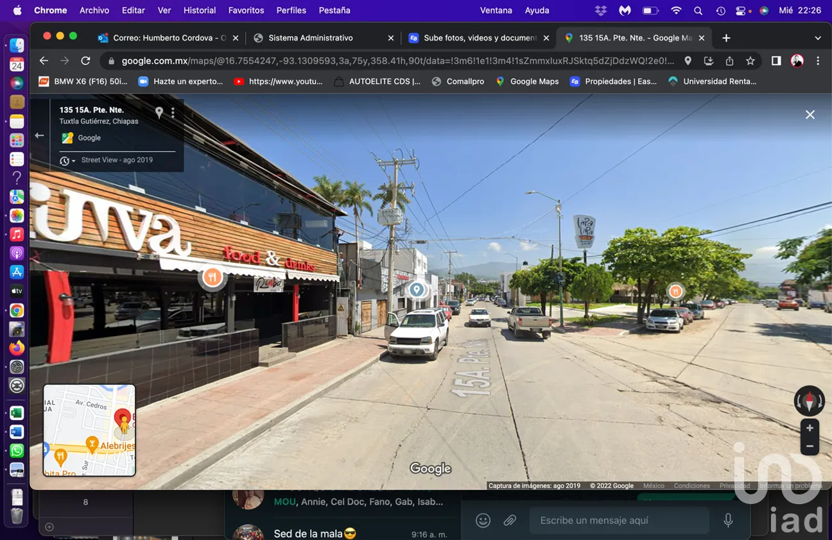The image size is (832, 540).
Task: Click the back arrow to exit Street View
Action: click(40, 135)
